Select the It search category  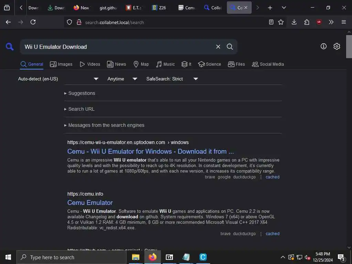186,64
